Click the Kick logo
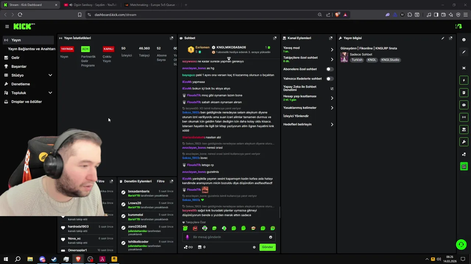This screenshot has width=471, height=264. click(24, 26)
